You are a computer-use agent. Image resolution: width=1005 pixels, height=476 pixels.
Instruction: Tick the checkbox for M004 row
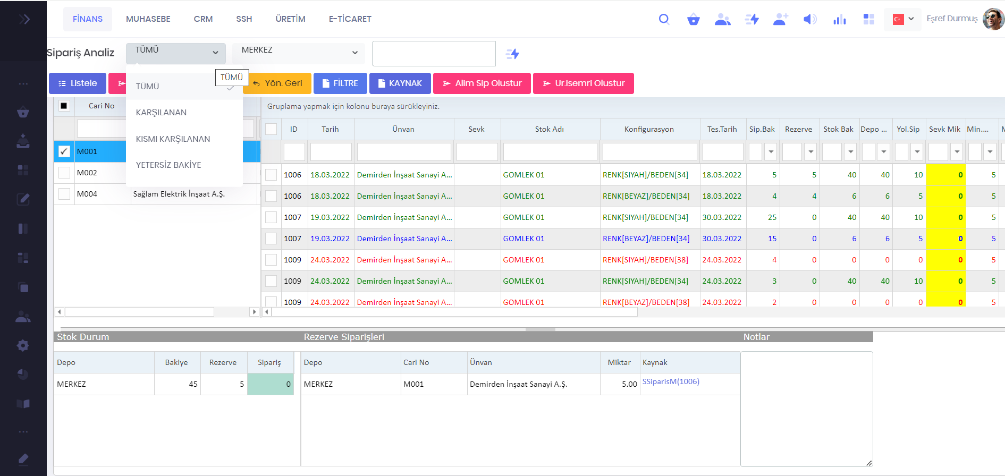pyautogui.click(x=64, y=194)
